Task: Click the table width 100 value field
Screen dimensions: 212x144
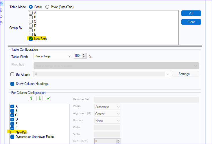Action: pos(78,56)
